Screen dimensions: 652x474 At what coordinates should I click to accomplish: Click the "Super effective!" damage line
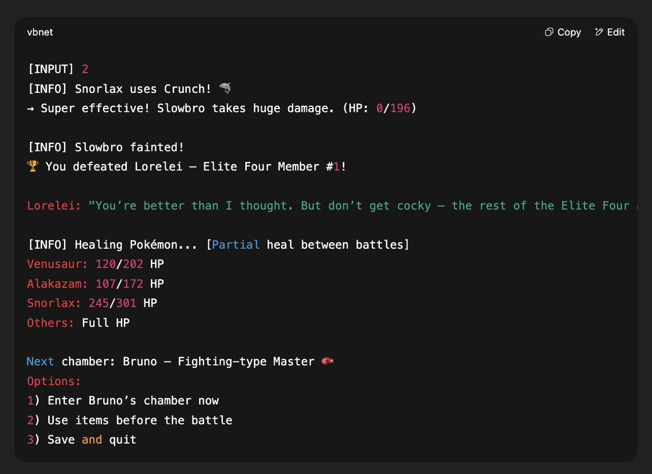(222, 109)
